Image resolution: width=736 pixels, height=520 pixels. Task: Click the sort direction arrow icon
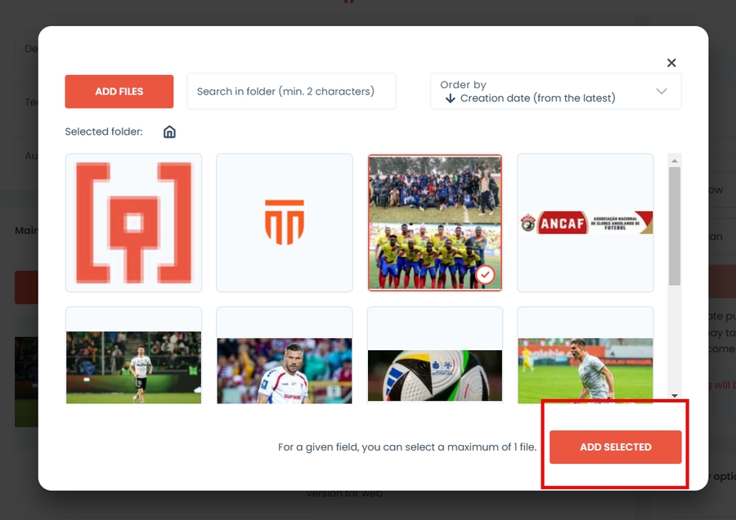450,99
